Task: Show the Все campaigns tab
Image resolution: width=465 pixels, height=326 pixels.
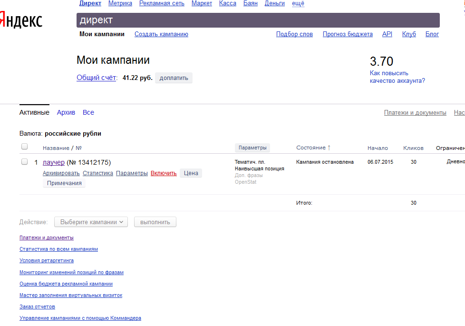Action: coord(88,112)
